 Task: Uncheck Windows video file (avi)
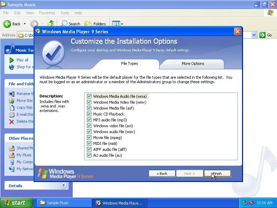point(89,126)
